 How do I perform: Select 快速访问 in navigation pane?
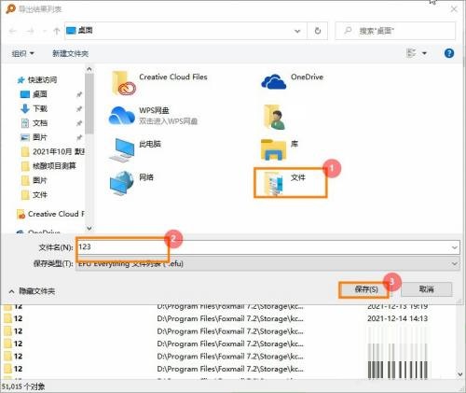pyautogui.click(x=37, y=80)
